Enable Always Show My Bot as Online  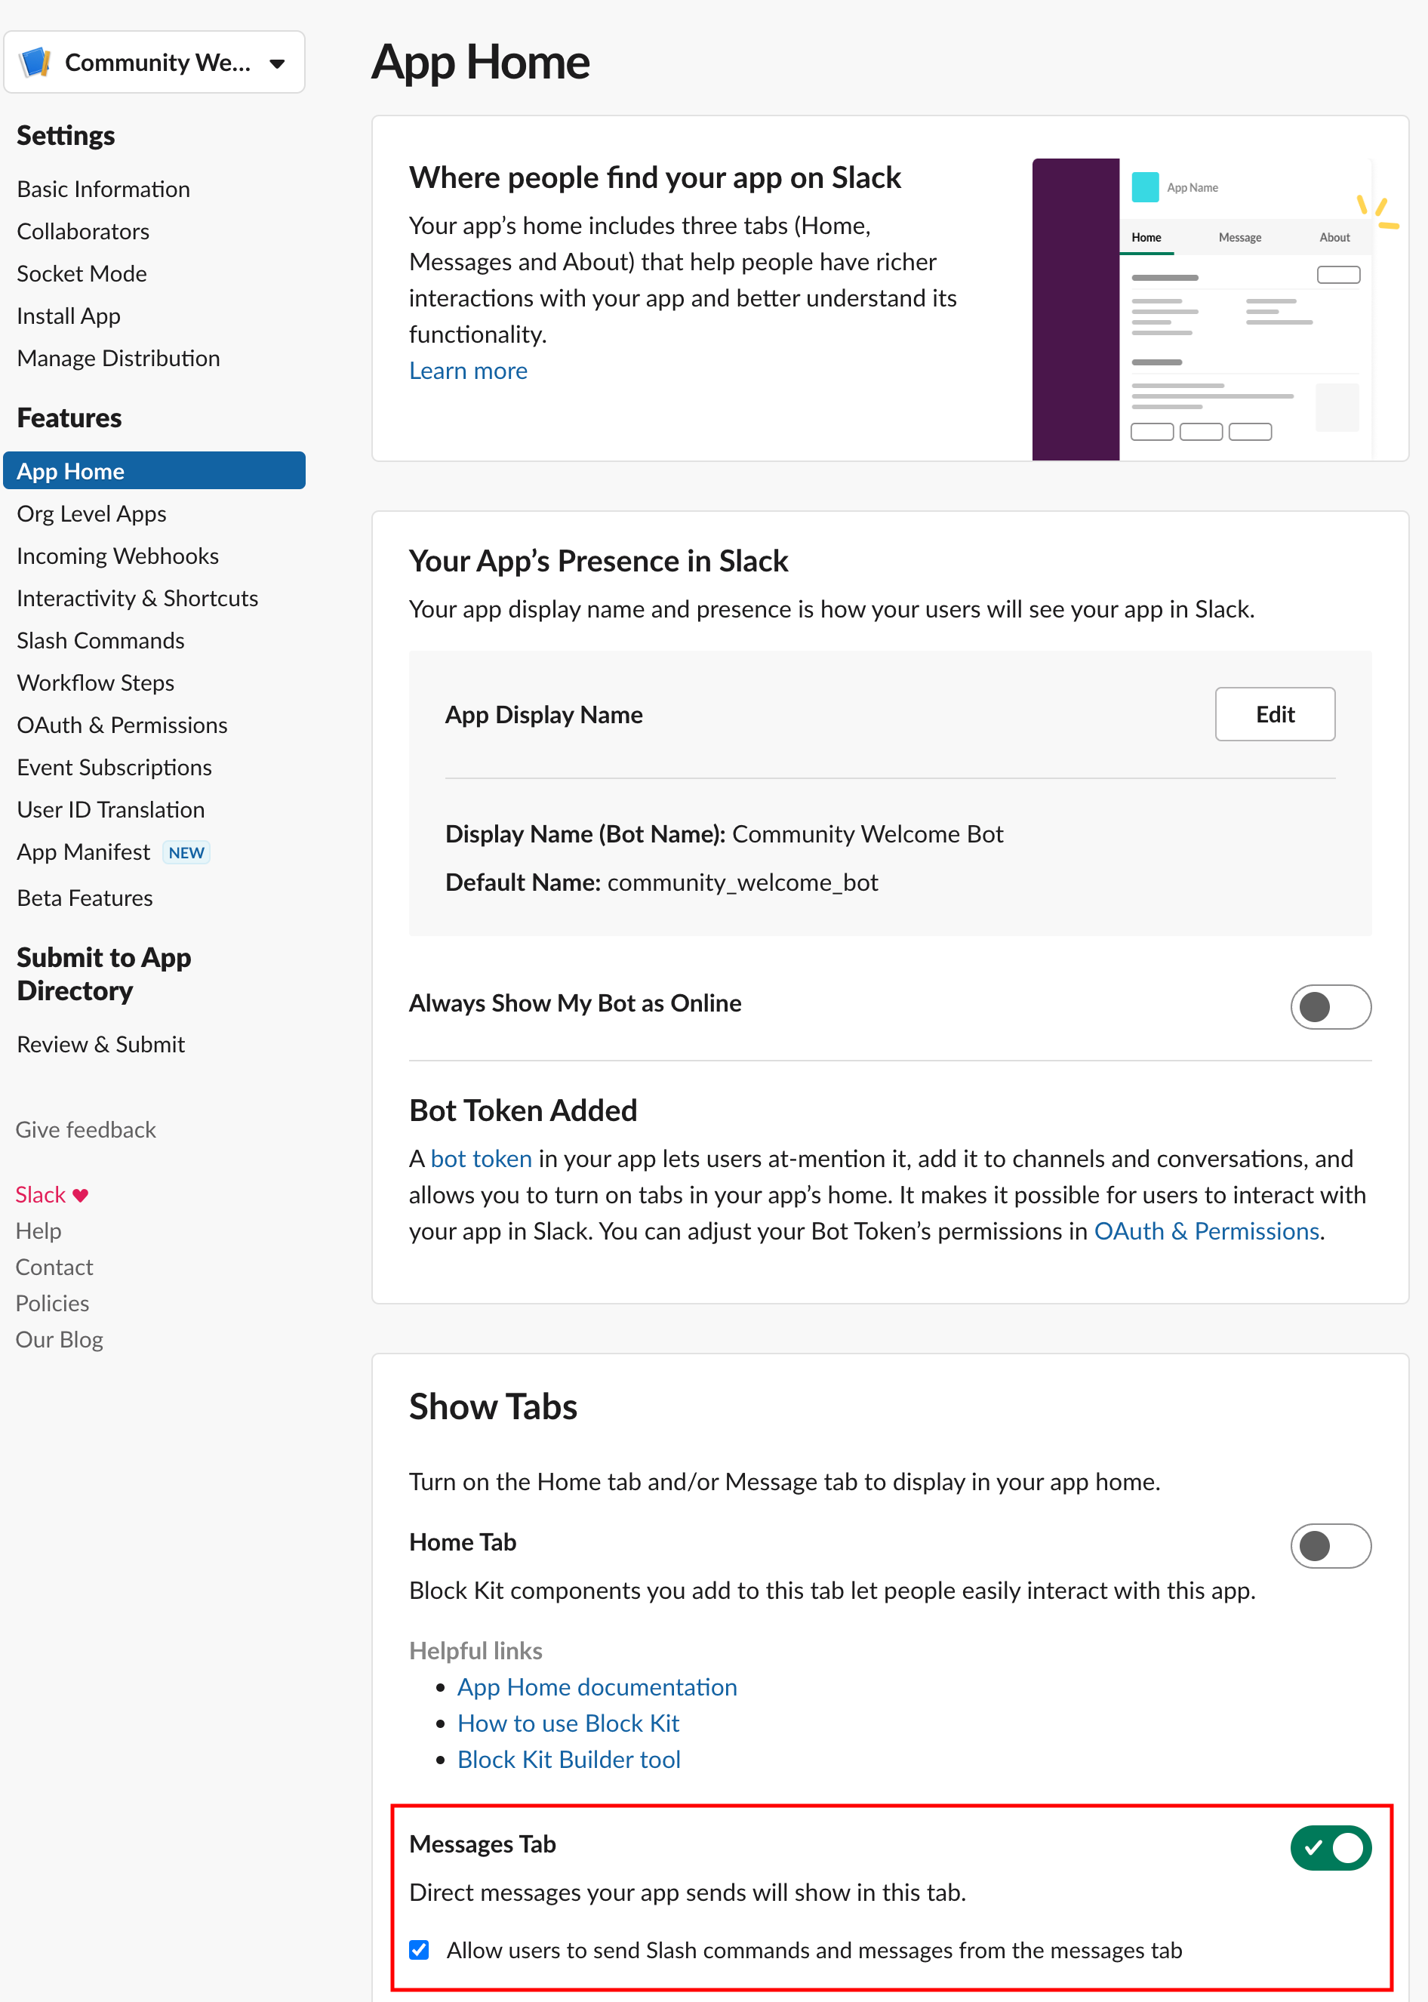click(1330, 1006)
